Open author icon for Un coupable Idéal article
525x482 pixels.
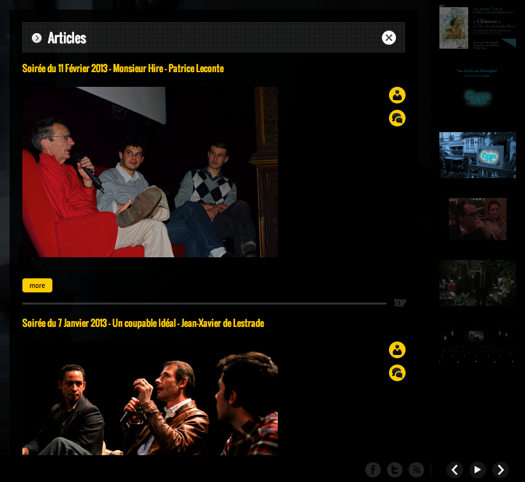pyautogui.click(x=397, y=350)
